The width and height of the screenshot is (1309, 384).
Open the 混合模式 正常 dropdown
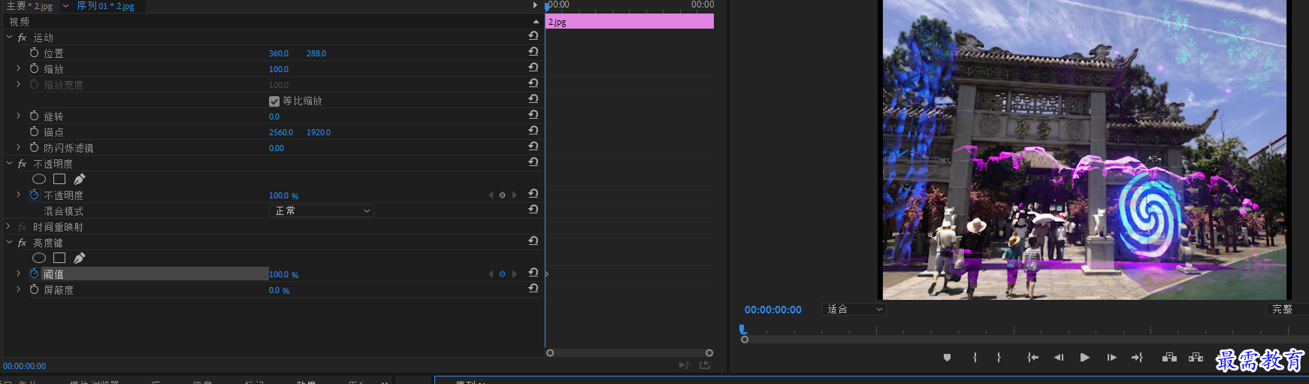pos(322,211)
